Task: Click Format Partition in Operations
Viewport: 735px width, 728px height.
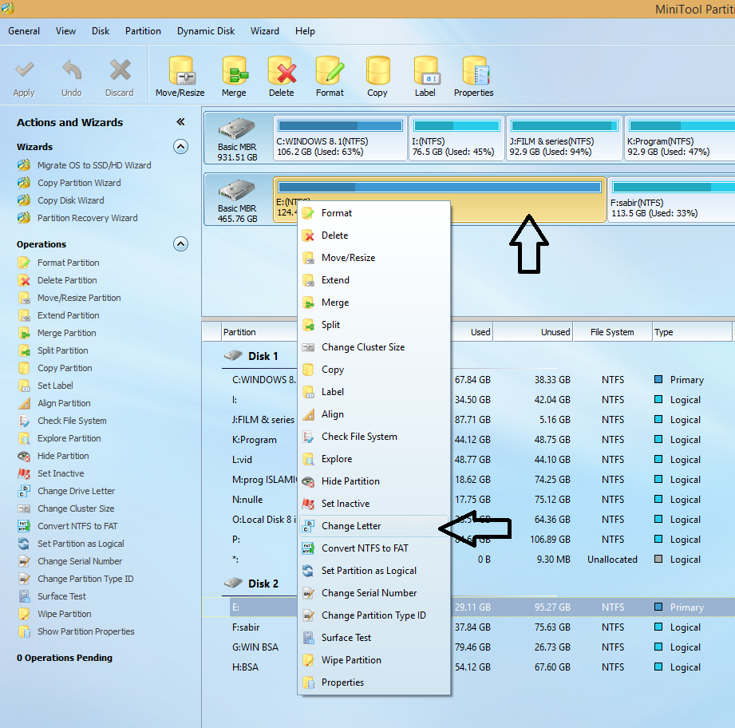Action: point(58,263)
